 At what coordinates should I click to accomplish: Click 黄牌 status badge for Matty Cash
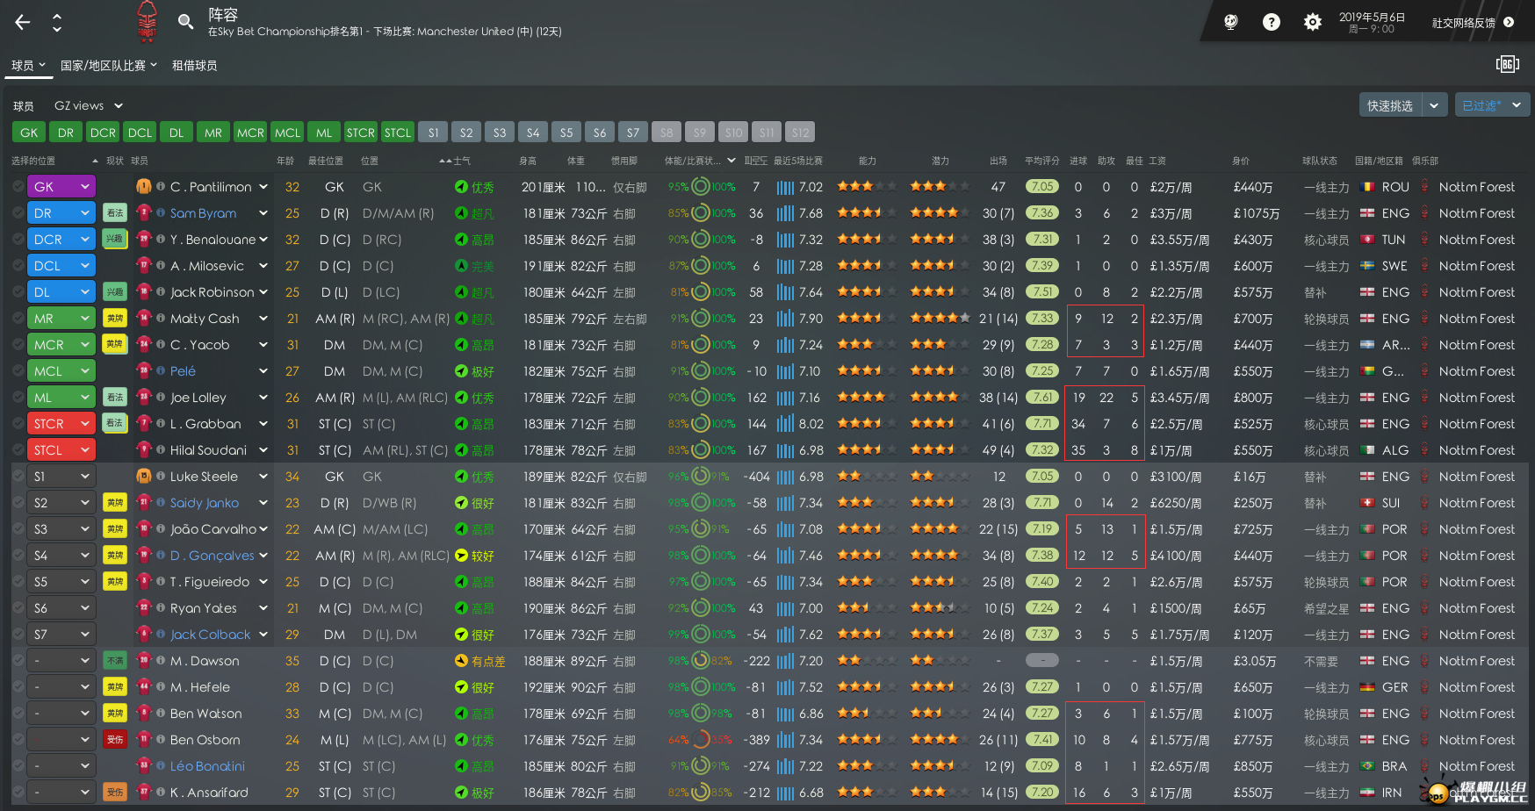(115, 319)
